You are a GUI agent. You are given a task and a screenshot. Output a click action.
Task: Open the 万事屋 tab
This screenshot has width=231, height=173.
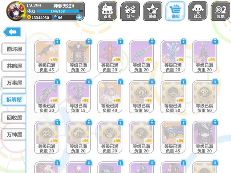click(14, 82)
